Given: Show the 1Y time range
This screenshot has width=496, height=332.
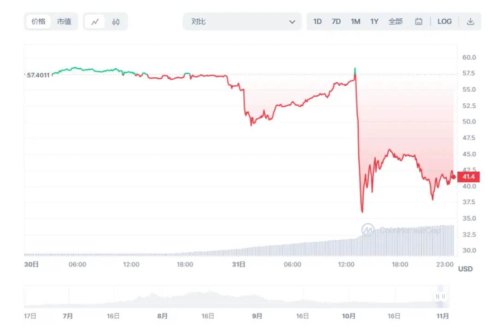Looking at the screenshot, I should click(374, 22).
